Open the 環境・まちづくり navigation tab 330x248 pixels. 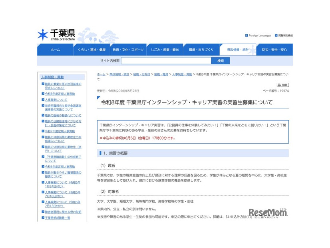(201, 50)
